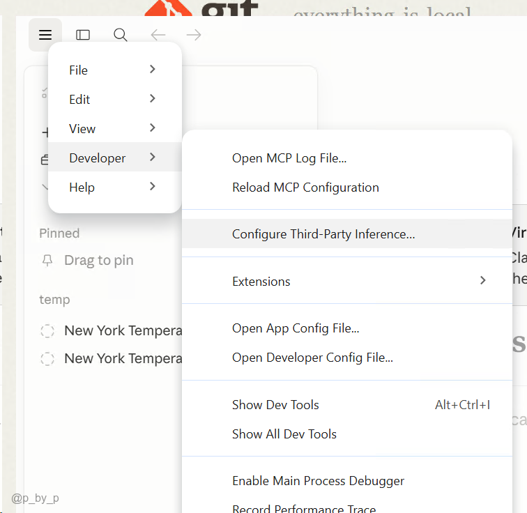Expand the File submenu chevron
527x513 pixels.
pyautogui.click(x=152, y=69)
